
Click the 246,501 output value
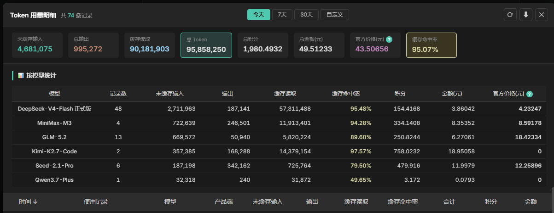coord(239,123)
